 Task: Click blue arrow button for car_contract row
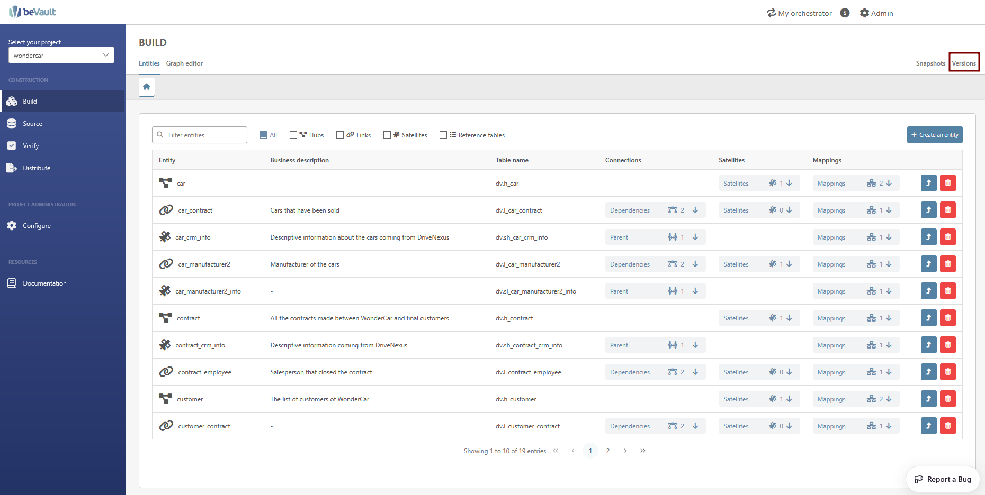point(928,210)
